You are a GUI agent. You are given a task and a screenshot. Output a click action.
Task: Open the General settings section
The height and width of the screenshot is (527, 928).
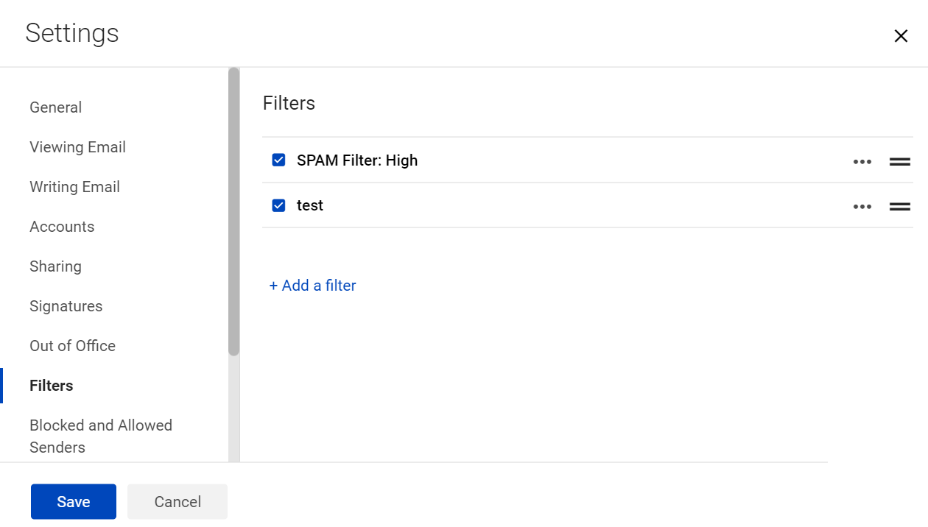click(x=55, y=107)
